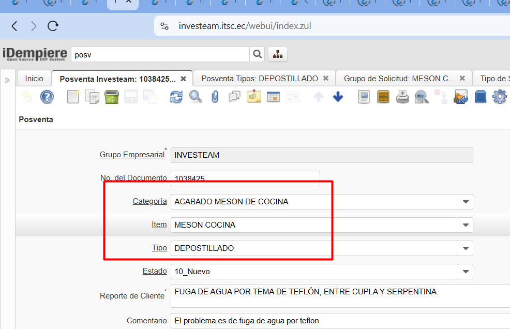Image resolution: width=510 pixels, height=329 pixels.
Task: Open the Process gear icon
Action: [x=499, y=97]
